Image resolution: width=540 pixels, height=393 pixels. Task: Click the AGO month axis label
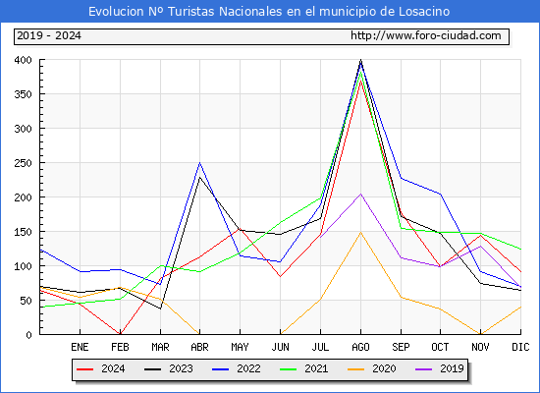click(x=360, y=347)
